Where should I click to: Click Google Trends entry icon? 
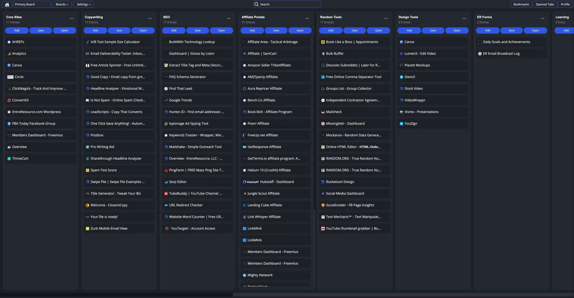[166, 100]
